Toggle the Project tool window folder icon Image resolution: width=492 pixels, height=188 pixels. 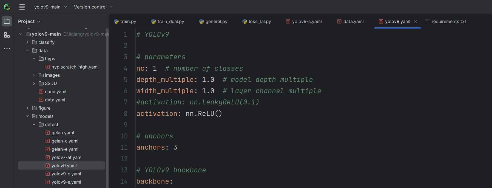pyautogui.click(x=7, y=21)
